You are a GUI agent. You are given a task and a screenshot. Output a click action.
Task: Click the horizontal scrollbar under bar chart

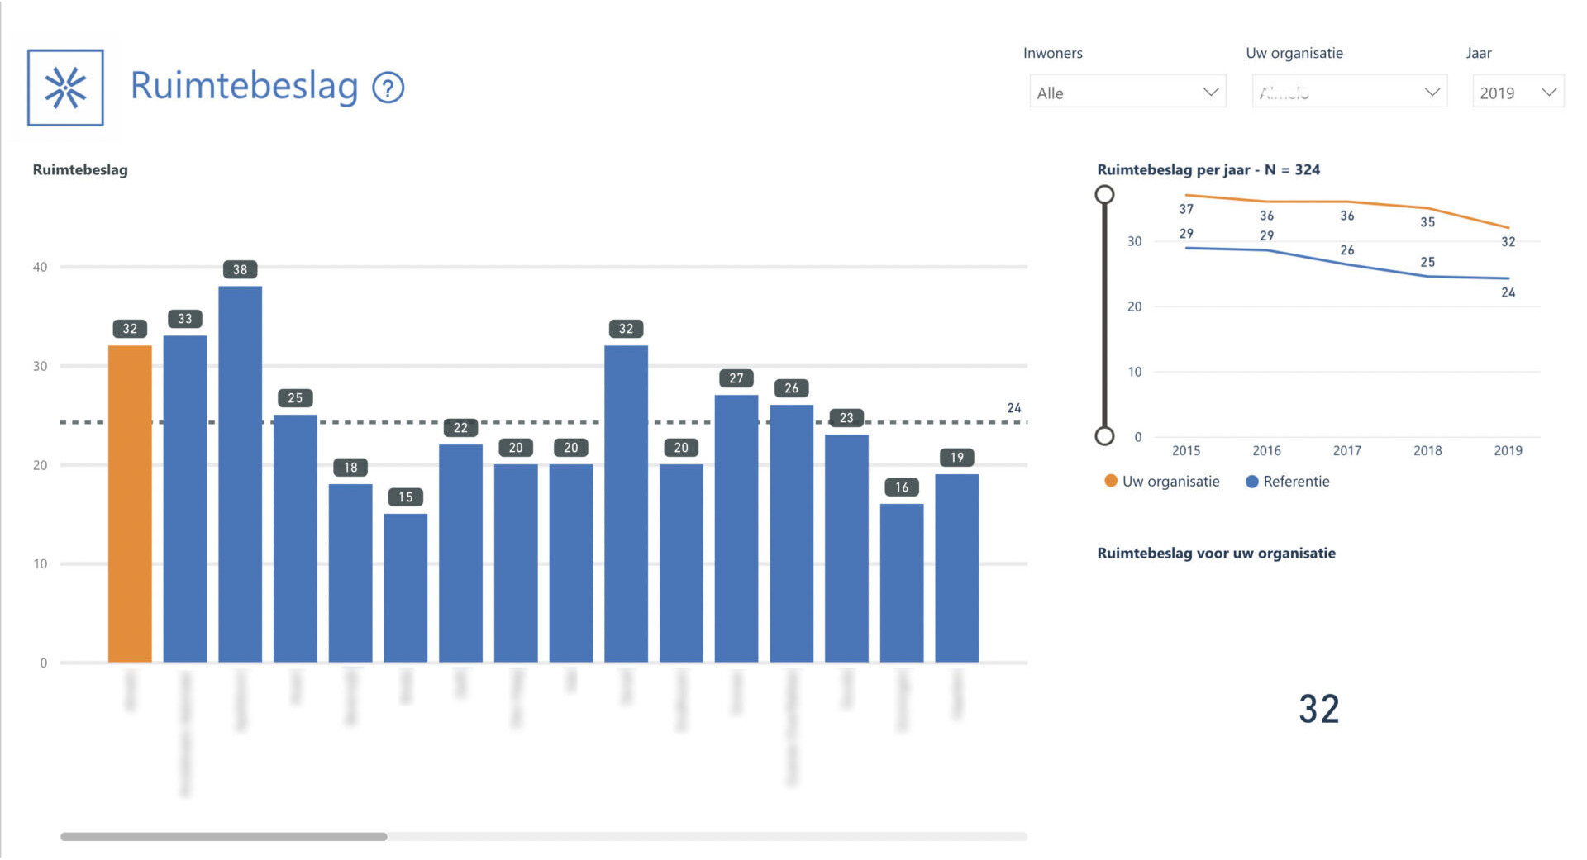pos(223,837)
